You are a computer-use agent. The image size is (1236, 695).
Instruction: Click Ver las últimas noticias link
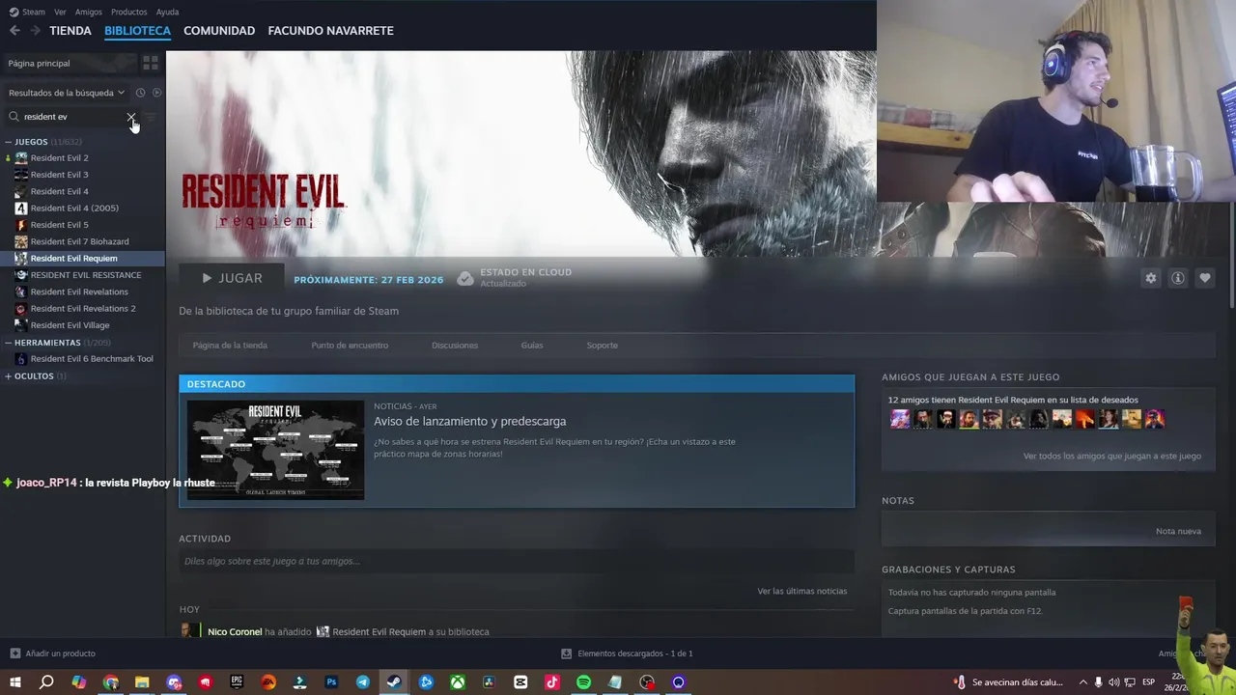801,591
